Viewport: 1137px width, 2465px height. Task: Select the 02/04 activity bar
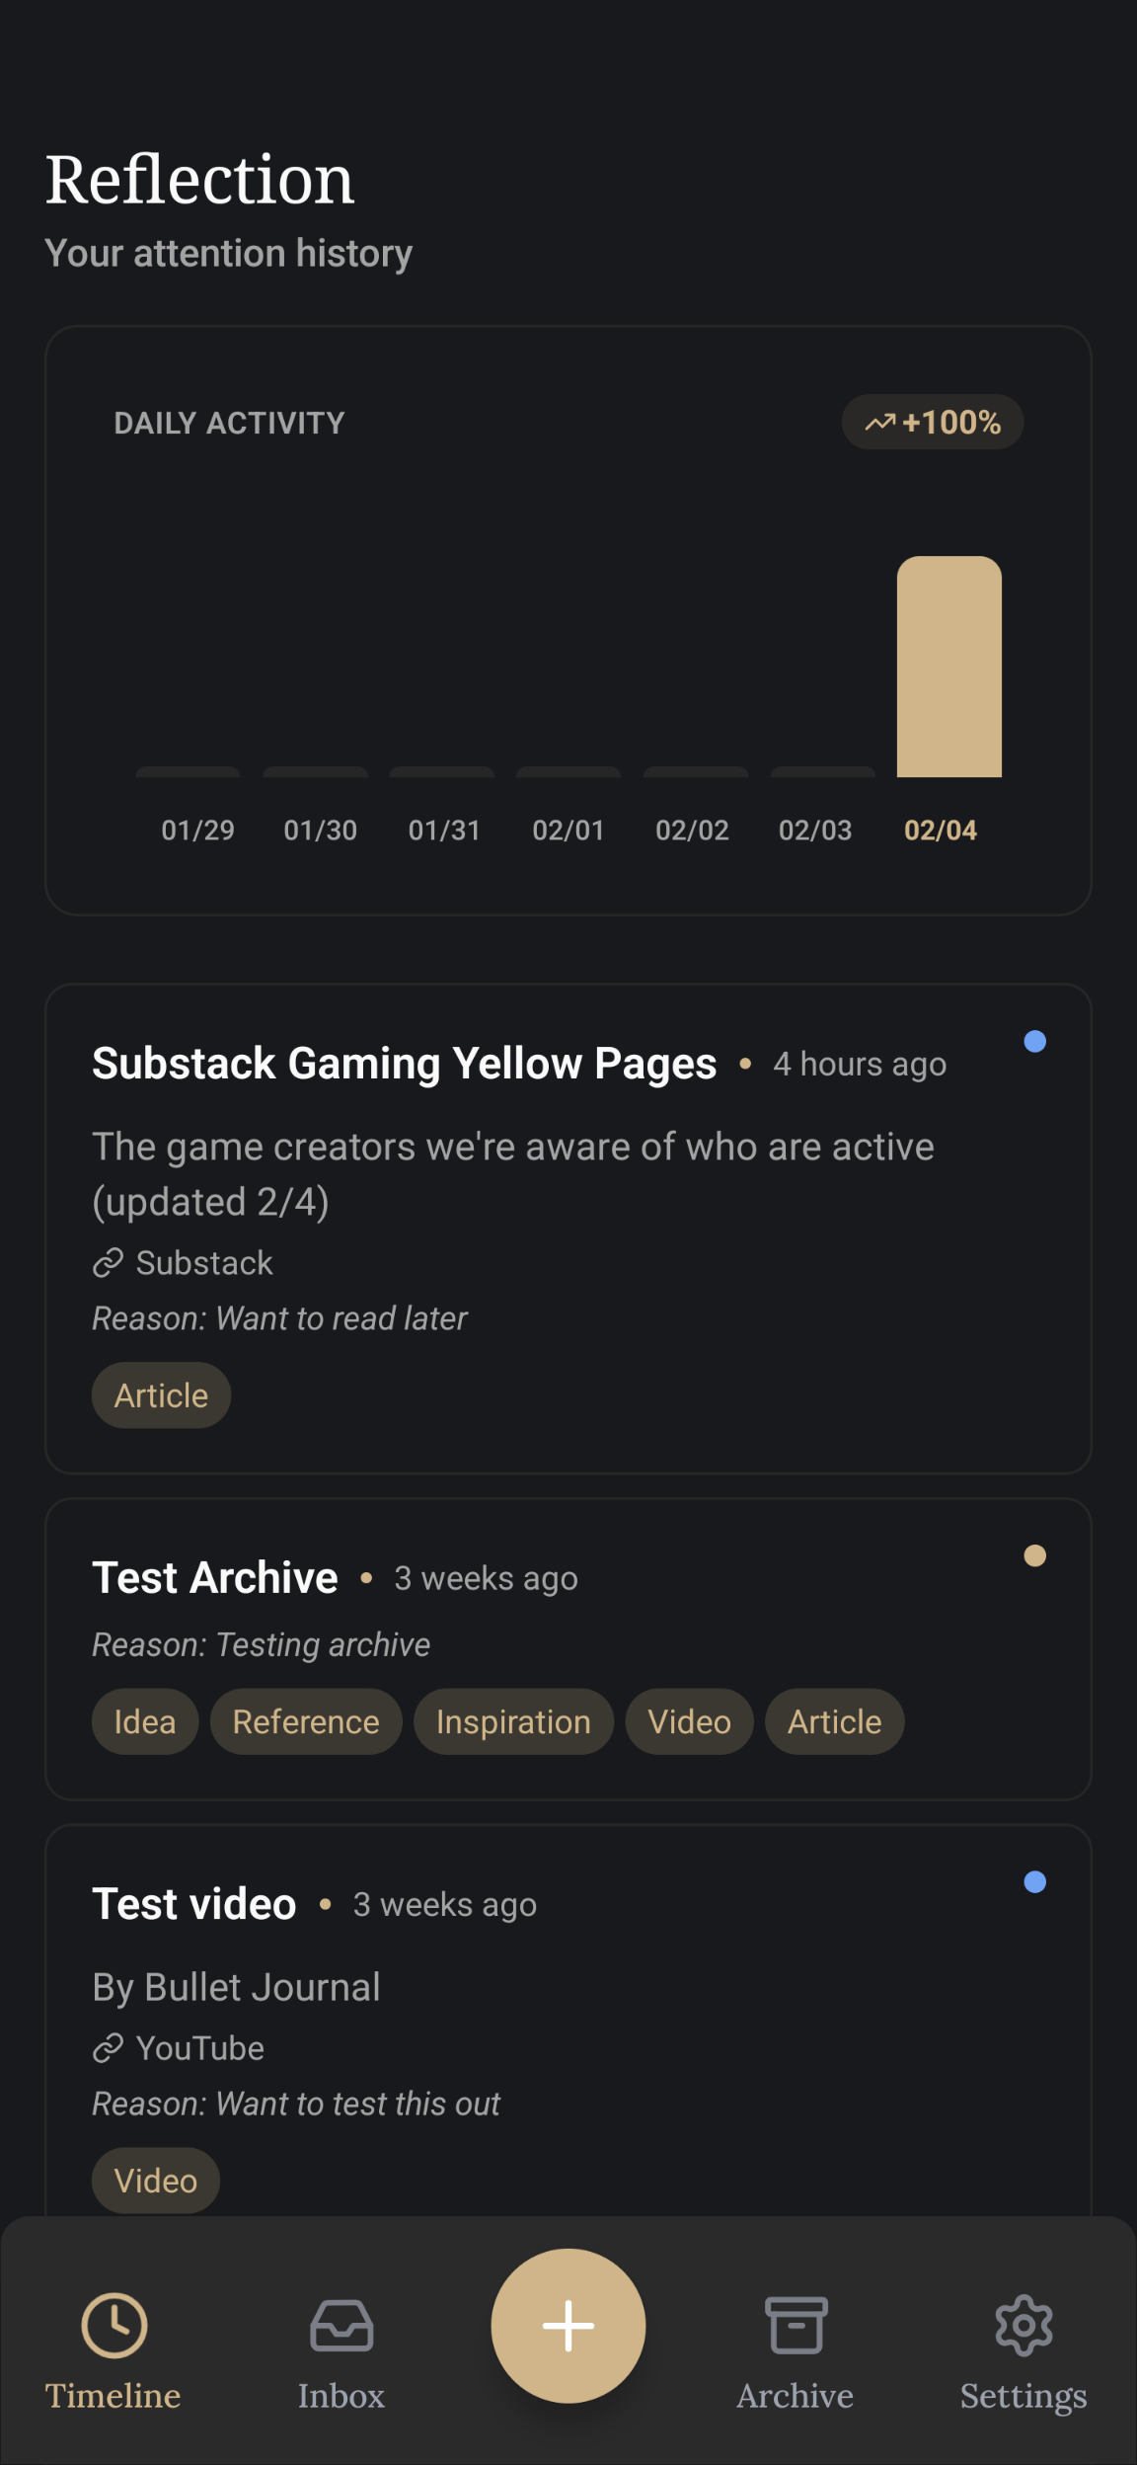pos(948,668)
